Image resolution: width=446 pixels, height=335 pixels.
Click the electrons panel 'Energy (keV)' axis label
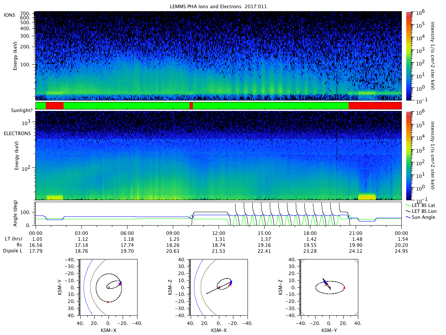(17, 155)
